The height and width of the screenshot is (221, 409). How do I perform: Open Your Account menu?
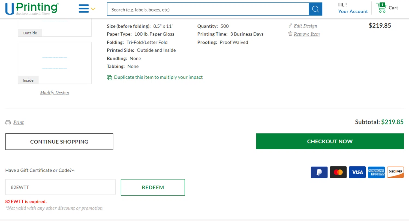click(353, 11)
